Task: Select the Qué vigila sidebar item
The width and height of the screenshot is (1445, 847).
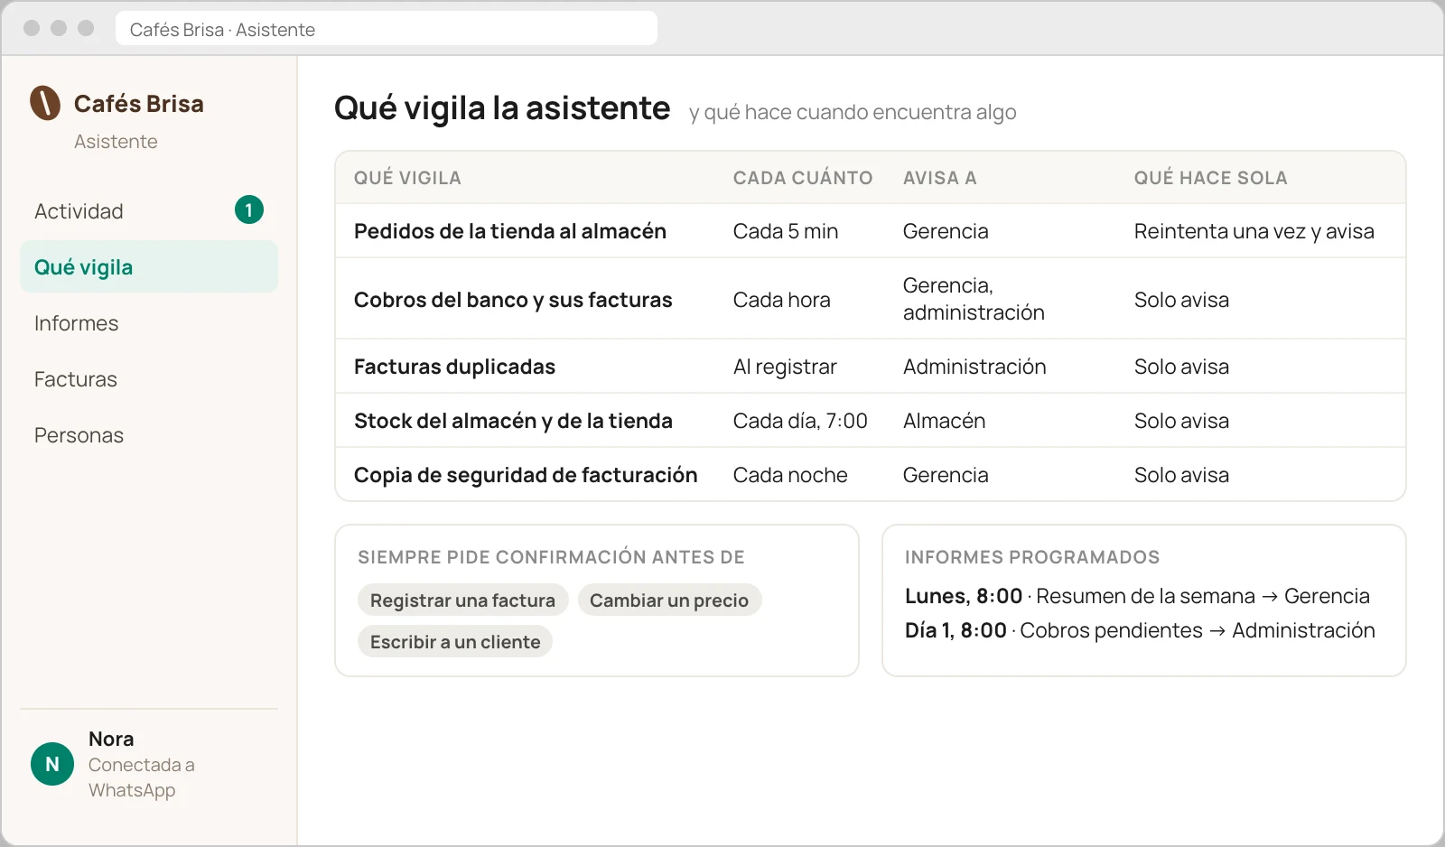Action: (149, 266)
